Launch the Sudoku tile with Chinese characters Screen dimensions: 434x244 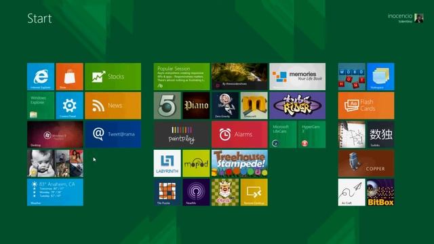coord(380,134)
